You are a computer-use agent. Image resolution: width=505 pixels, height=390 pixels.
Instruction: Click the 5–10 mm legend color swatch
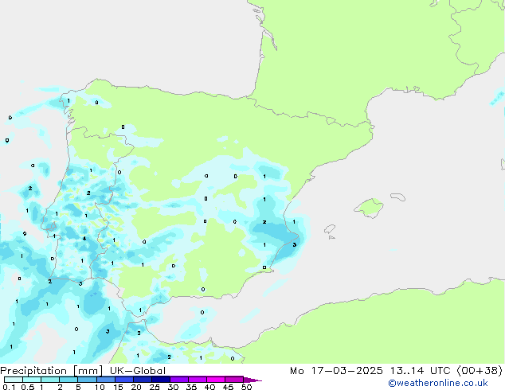pyautogui.click(x=87, y=380)
